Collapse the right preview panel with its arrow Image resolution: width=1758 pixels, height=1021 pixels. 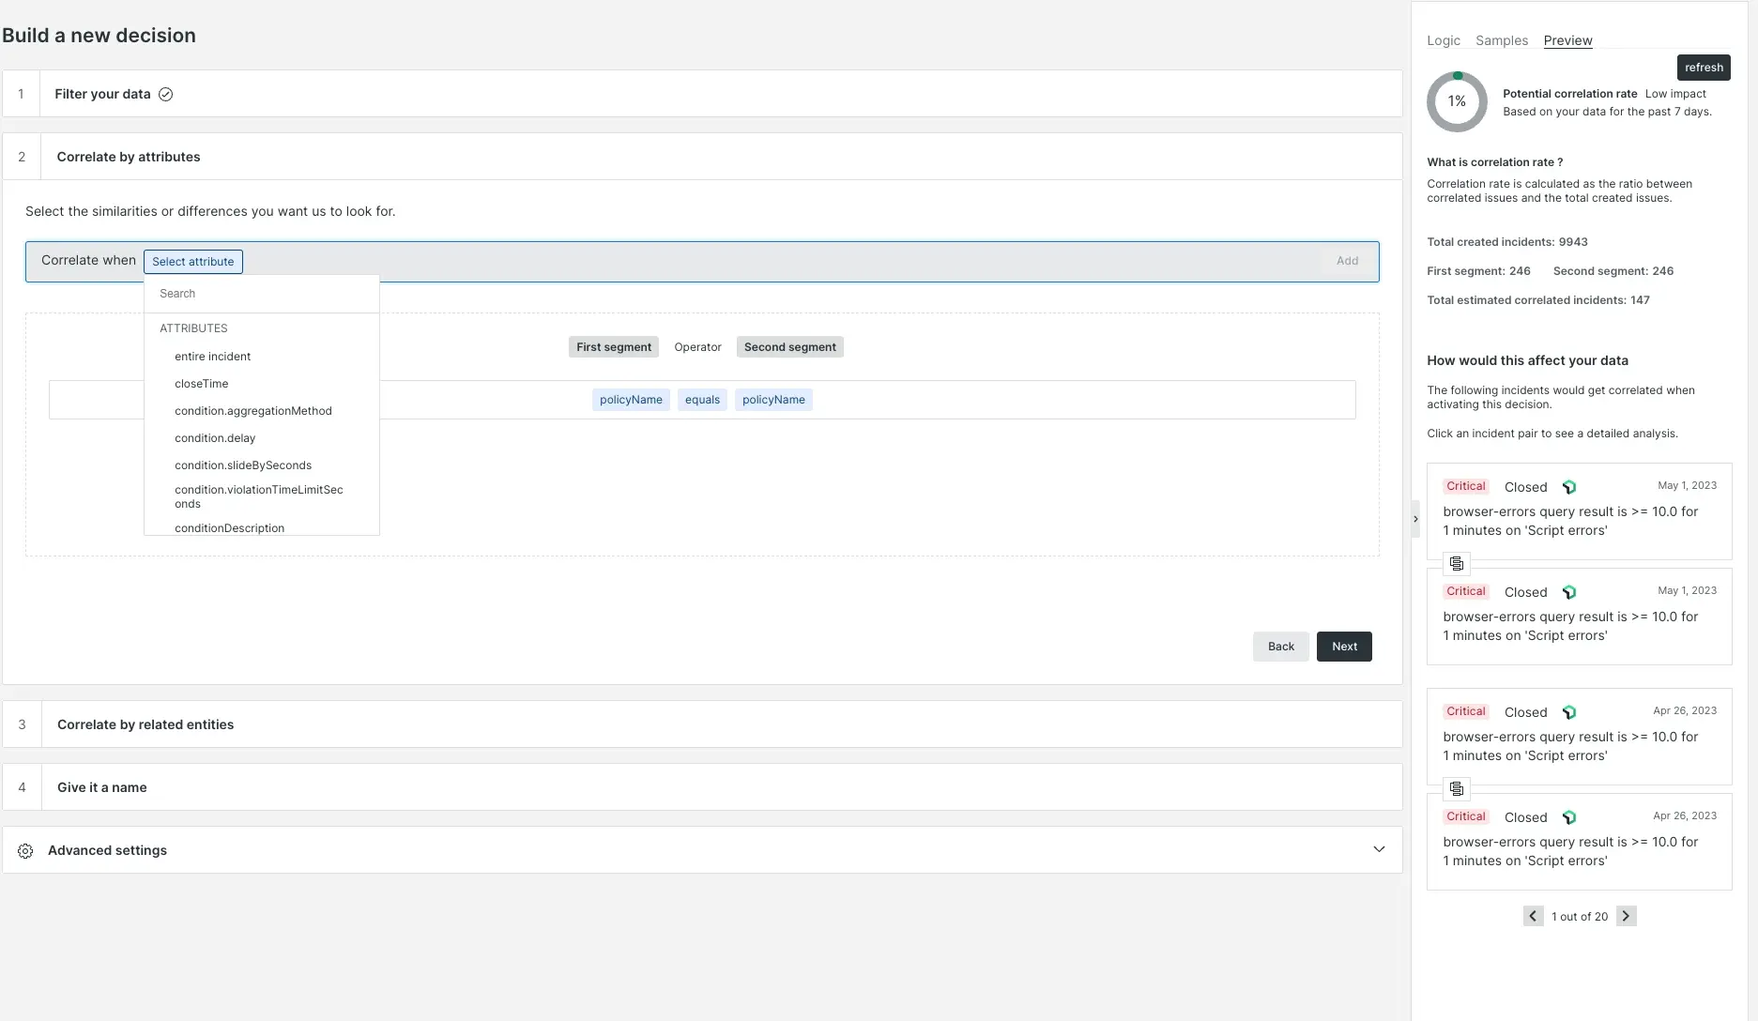coord(1415,519)
